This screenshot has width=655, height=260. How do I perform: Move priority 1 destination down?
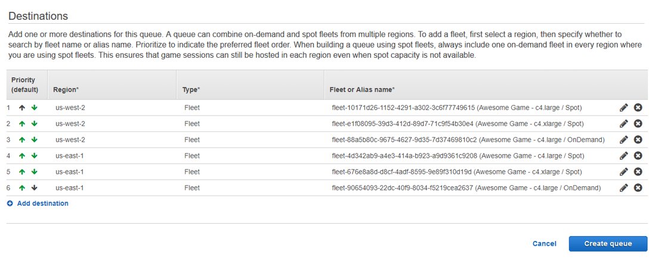[34, 108]
